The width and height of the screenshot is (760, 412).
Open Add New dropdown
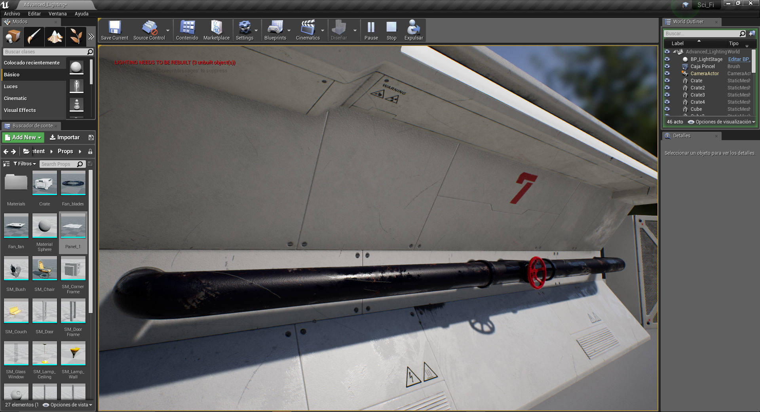[x=23, y=137]
